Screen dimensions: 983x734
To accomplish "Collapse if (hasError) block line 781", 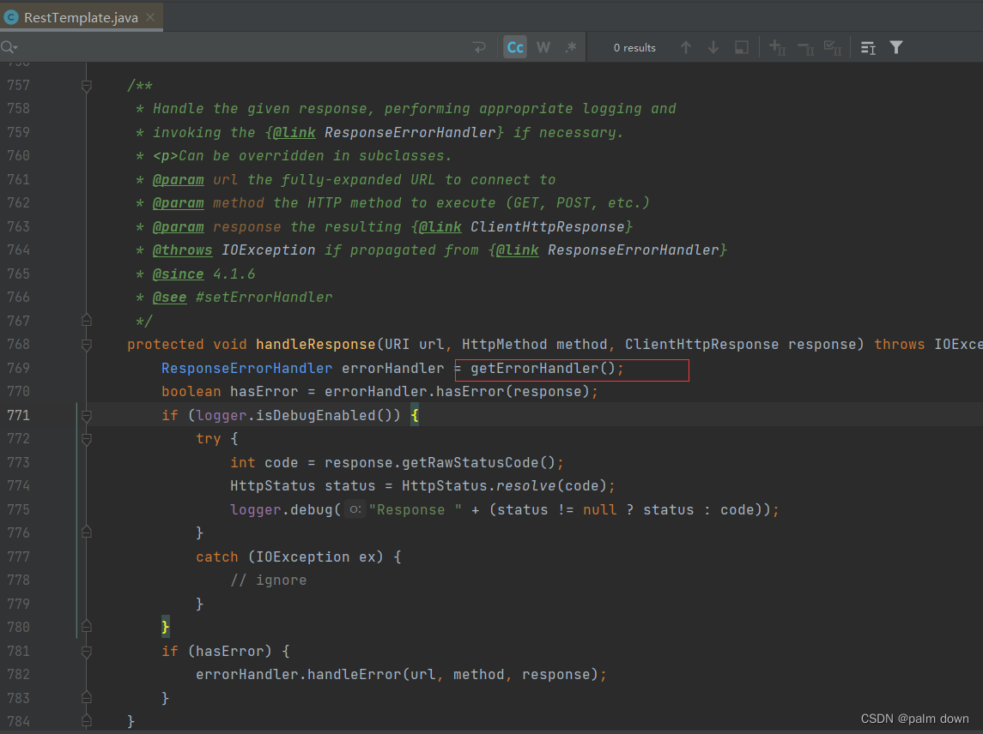I will pos(87,652).
